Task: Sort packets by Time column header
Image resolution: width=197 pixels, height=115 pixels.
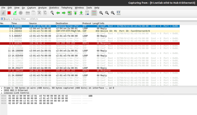Action: [20, 24]
